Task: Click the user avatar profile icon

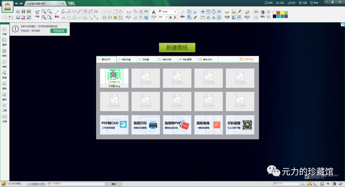Action: pyautogui.click(x=7, y=7)
